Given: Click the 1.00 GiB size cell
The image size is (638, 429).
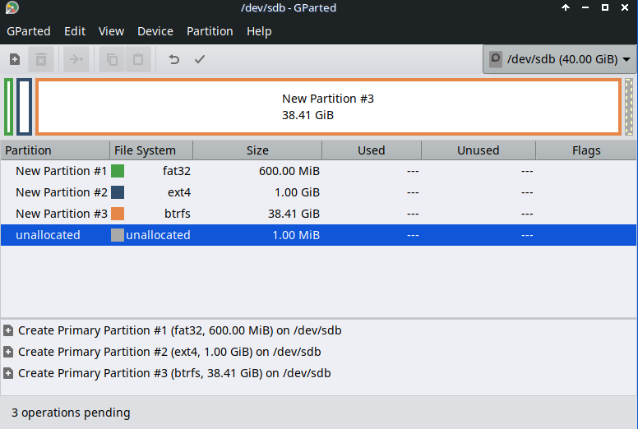Looking at the screenshot, I should point(297,192).
